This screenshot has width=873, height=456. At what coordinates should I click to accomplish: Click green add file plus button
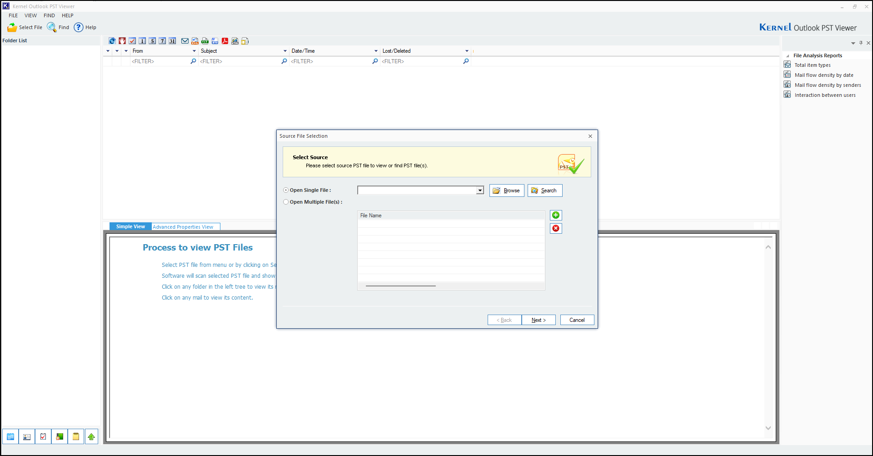(x=556, y=215)
